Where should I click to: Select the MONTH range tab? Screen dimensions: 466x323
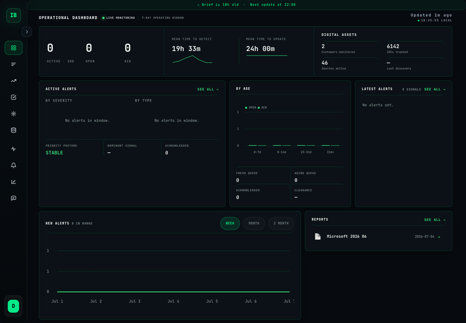pyautogui.click(x=254, y=224)
